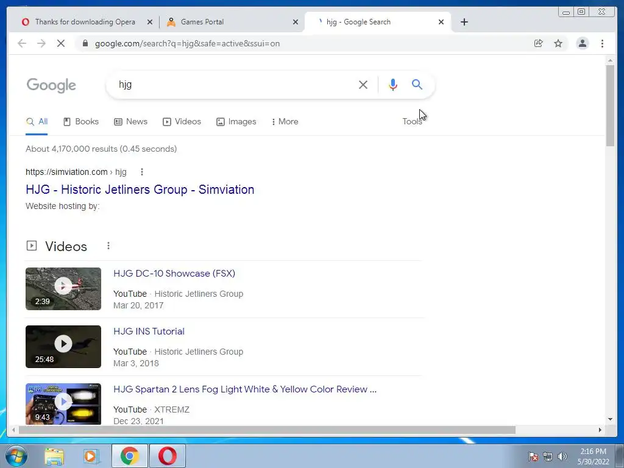
Task: Close the hjg Google Search tab
Action: click(441, 22)
